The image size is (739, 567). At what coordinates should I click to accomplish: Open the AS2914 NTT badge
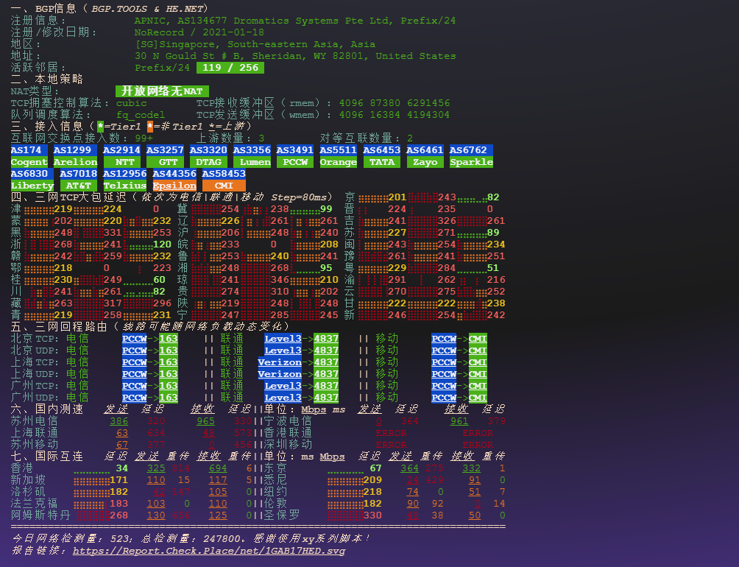[122, 156]
